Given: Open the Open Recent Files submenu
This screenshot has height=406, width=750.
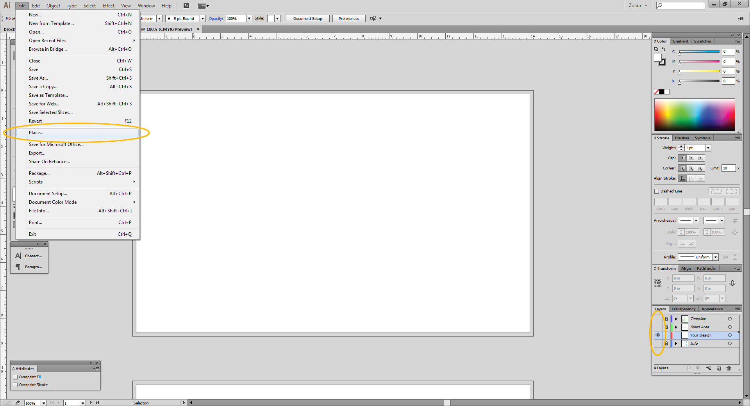Looking at the screenshot, I should [x=77, y=41].
